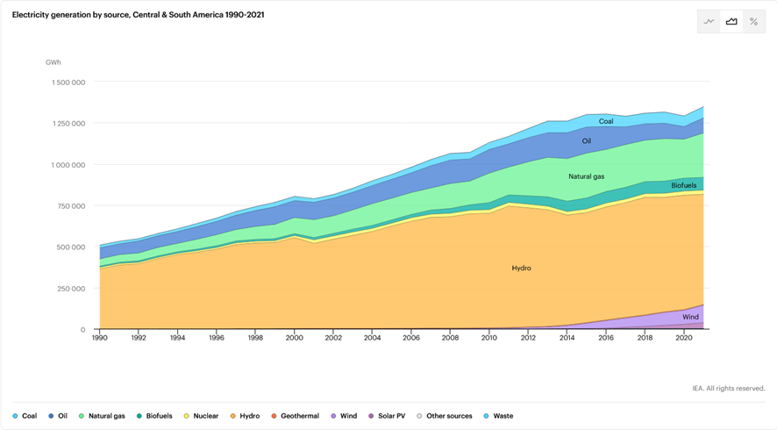Switch to percentage share view
This screenshot has height=430, width=777.
tap(753, 22)
